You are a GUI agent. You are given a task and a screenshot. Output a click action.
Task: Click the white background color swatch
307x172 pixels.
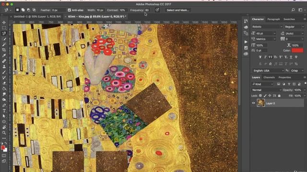[x=6, y=150]
